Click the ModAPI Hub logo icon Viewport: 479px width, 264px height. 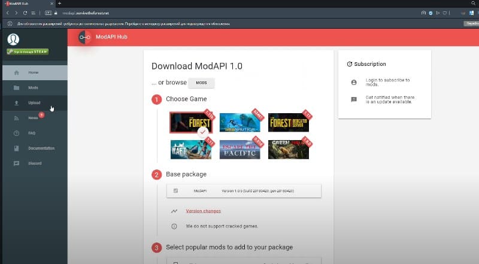click(84, 37)
